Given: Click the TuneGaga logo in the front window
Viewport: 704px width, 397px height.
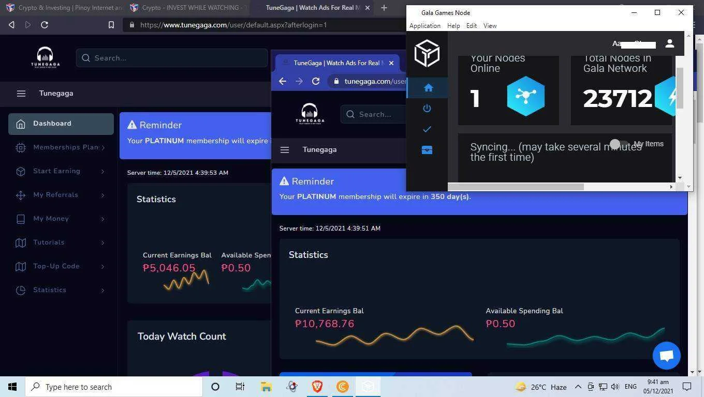Looking at the screenshot, I should point(310,114).
